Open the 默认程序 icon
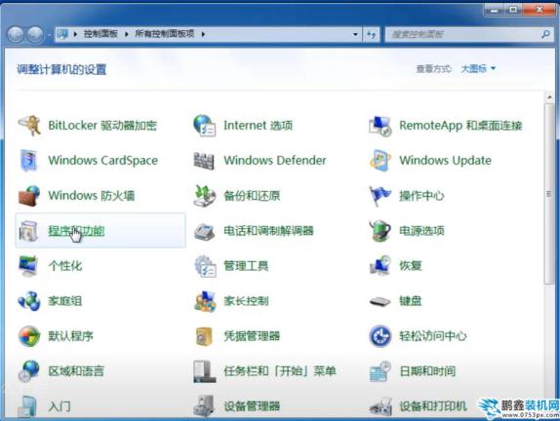This screenshot has height=421, width=560. tap(29, 336)
